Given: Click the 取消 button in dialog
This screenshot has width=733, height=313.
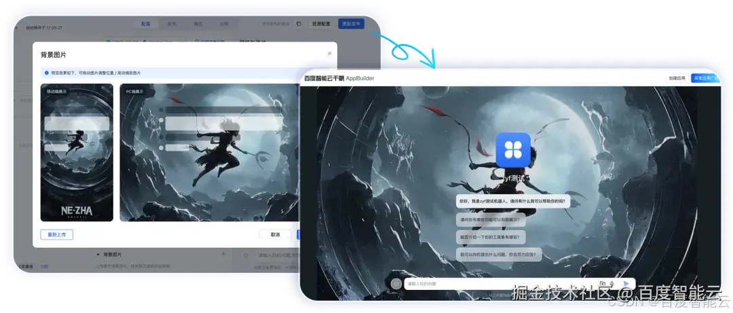Looking at the screenshot, I should 275,234.
